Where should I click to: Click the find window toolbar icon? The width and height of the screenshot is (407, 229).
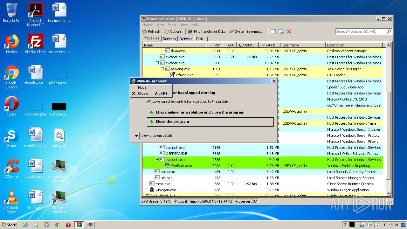click(273, 31)
